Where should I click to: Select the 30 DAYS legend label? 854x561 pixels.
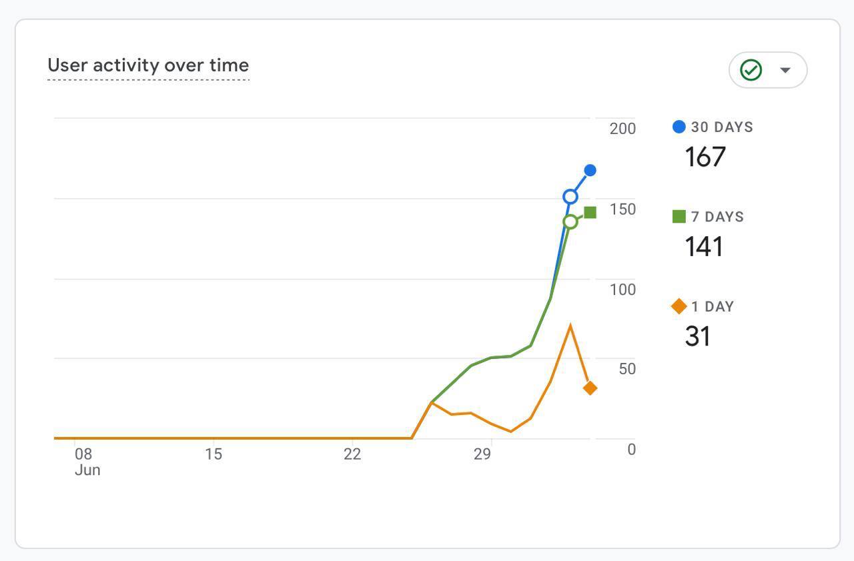point(722,127)
